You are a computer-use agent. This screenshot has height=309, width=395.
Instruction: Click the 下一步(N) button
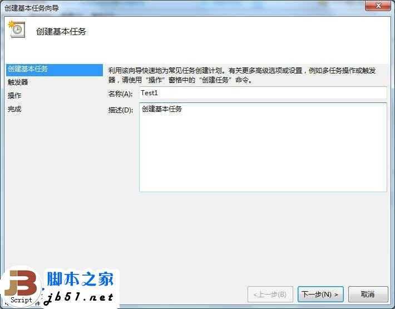[x=320, y=294]
